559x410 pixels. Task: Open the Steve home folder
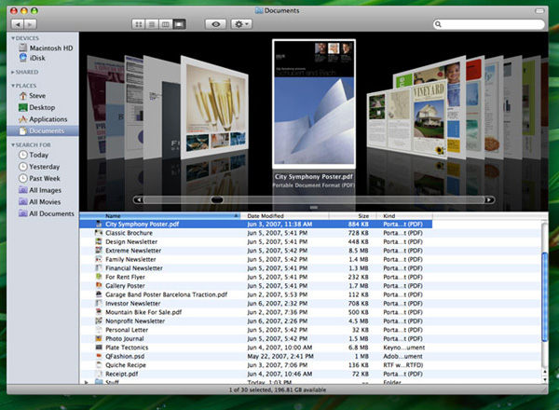coord(38,95)
